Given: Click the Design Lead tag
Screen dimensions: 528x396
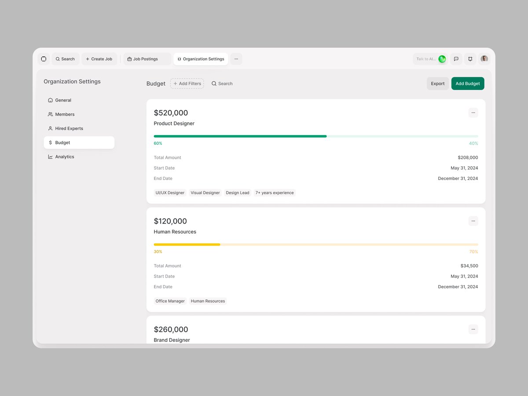Looking at the screenshot, I should [238, 193].
